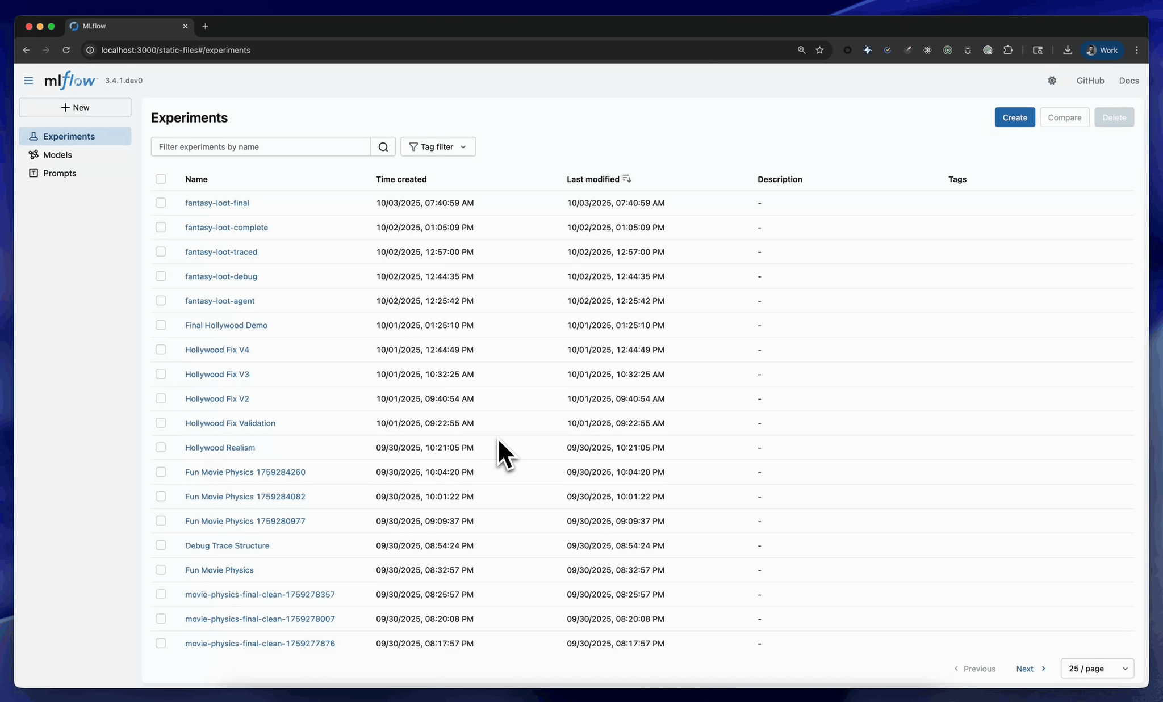Click the Create button
Screen dimensions: 1163x702
1015,117
